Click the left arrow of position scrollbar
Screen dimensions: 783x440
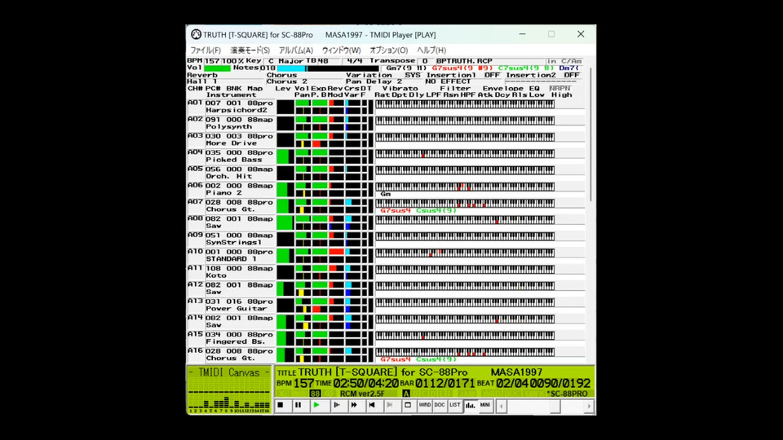coord(502,406)
